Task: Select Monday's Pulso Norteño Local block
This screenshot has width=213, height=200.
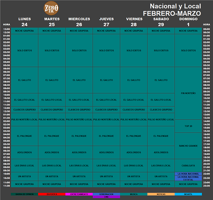Action: click(x=24, y=119)
